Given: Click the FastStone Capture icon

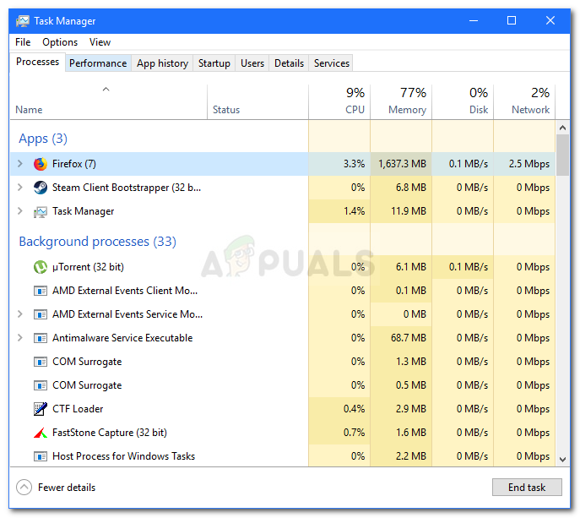Looking at the screenshot, I should 41,433.
